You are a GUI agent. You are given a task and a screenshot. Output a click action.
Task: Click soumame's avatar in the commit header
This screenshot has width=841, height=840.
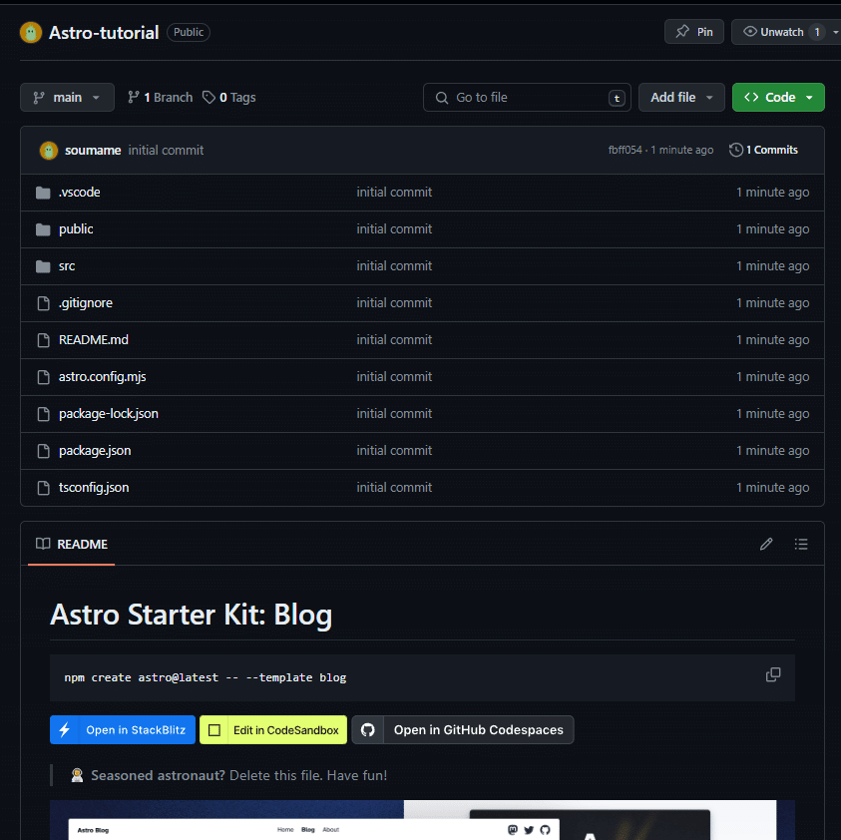[x=49, y=151]
